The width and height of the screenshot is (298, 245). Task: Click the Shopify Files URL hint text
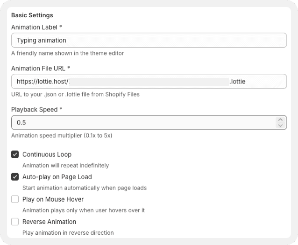tap(75, 94)
